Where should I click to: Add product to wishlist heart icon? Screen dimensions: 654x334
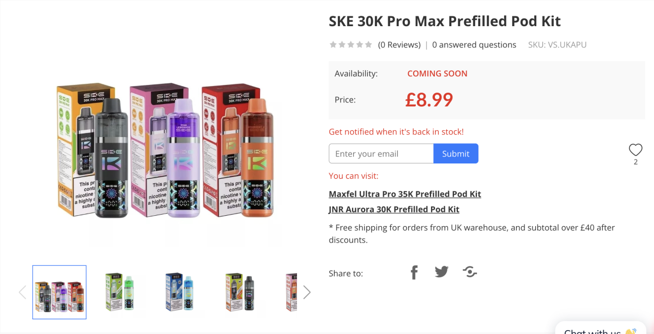[635, 150]
